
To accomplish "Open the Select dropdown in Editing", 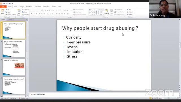I will click(x=130, y=14).
